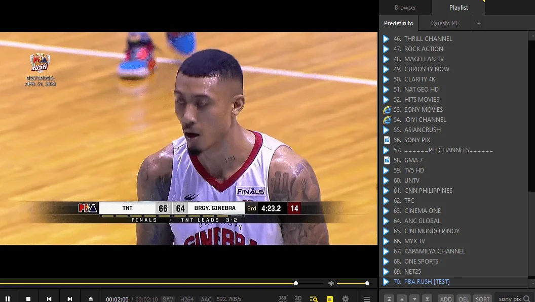
Task: Select playlist item 55. ASIANCRUSH
Action: pos(454,130)
